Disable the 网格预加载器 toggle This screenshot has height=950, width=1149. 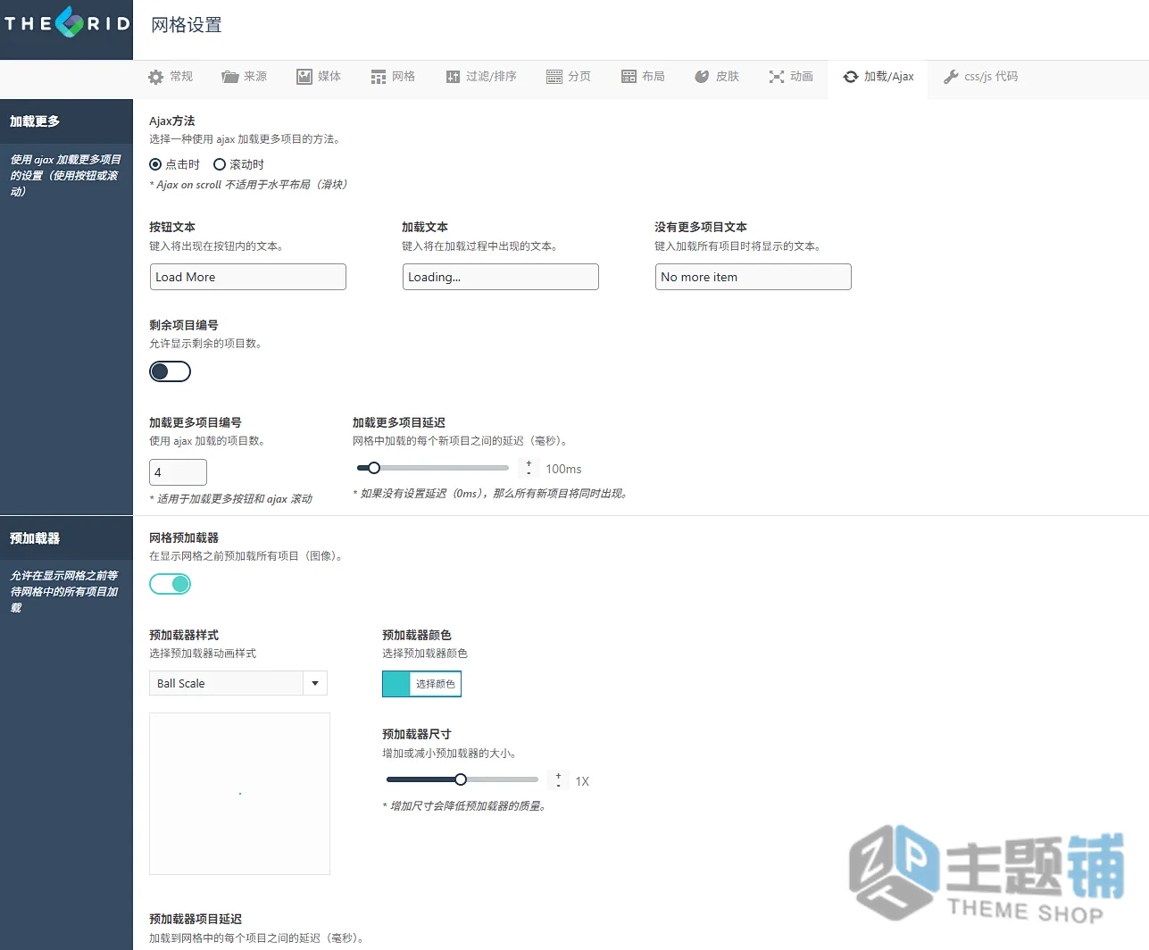click(170, 584)
